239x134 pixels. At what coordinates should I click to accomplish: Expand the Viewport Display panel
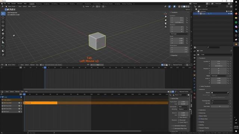[x=204, y=128]
